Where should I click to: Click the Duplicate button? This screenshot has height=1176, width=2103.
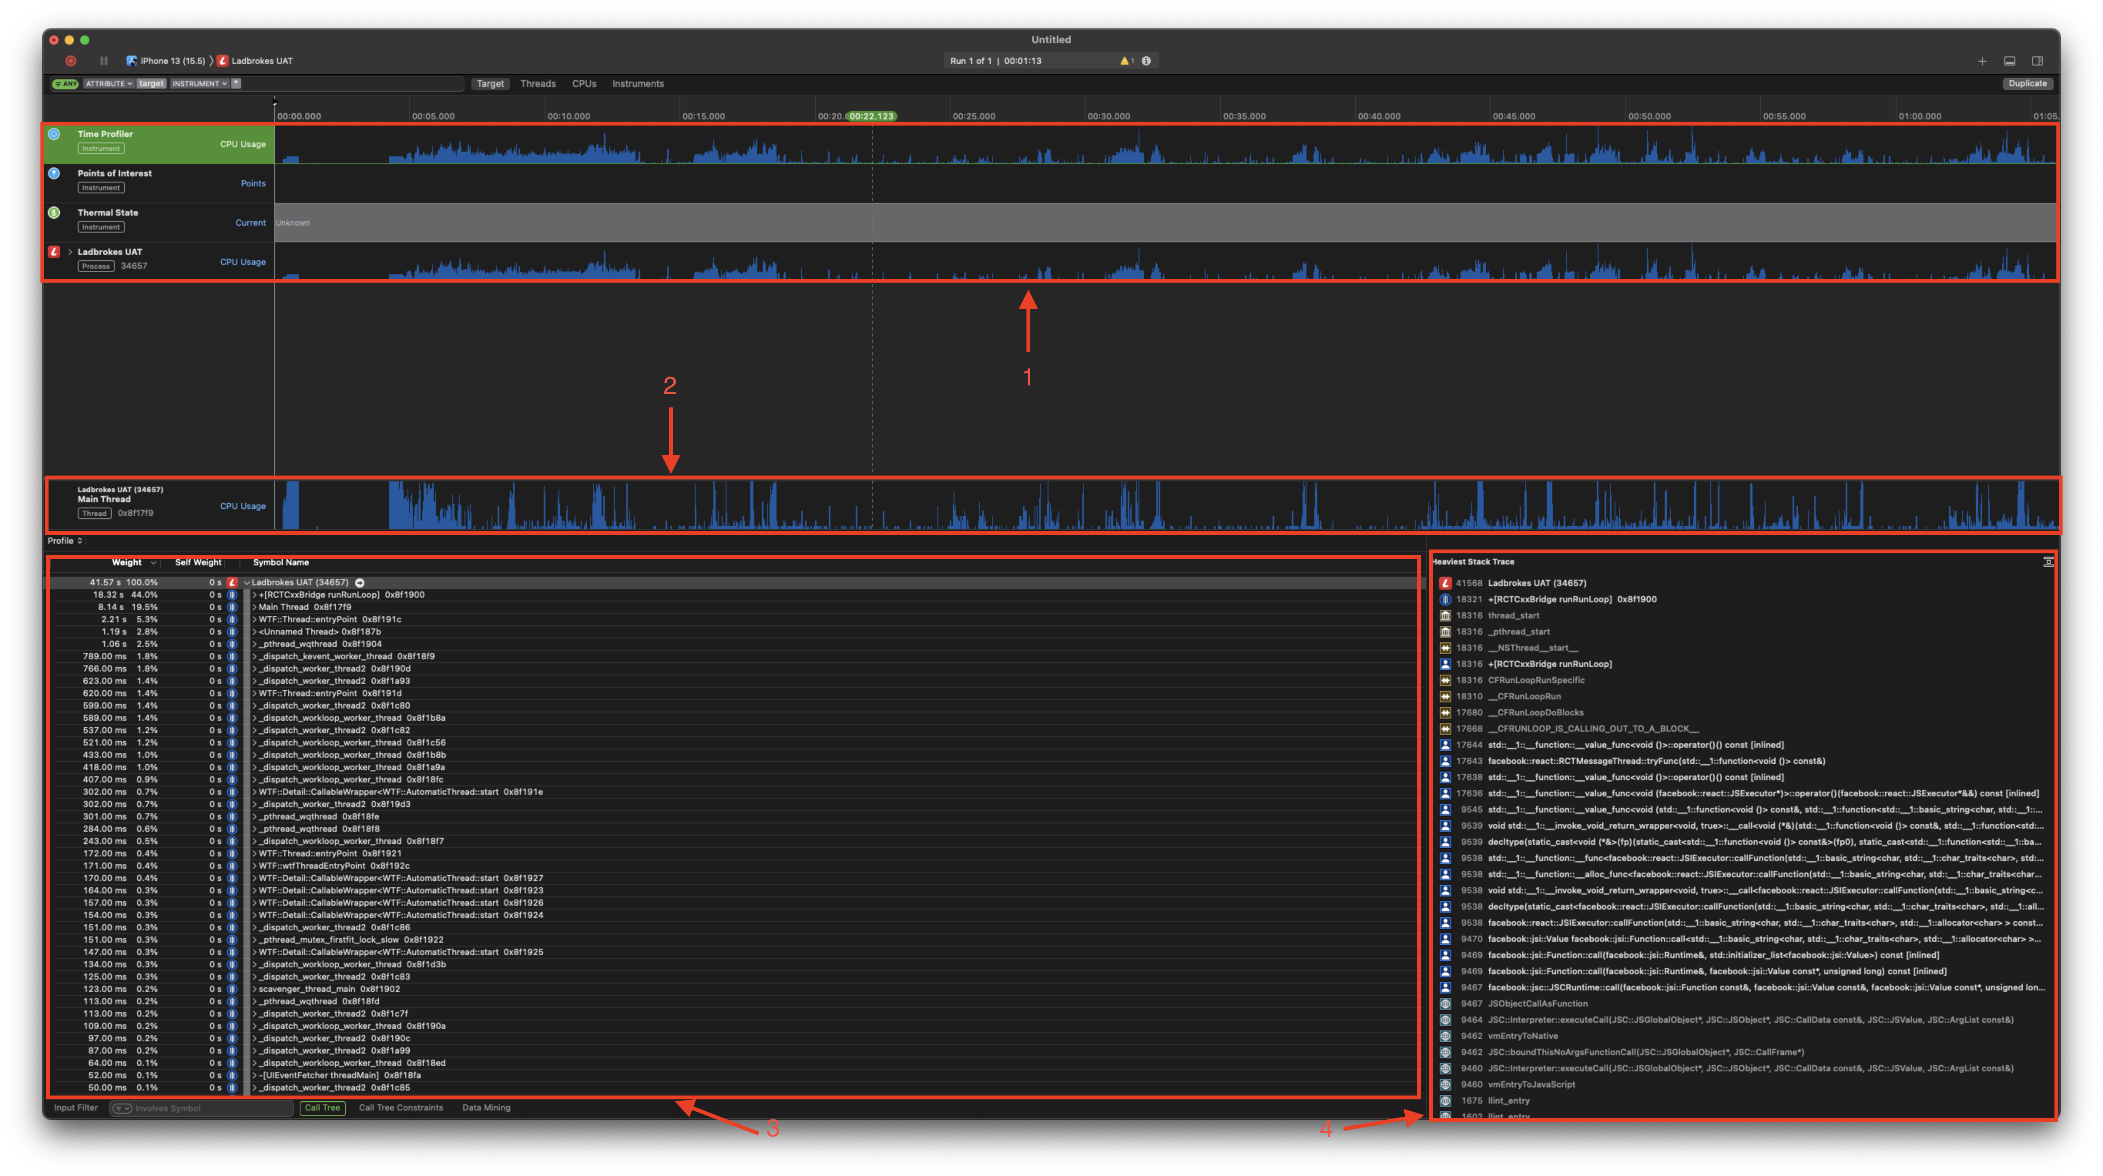point(2028,83)
